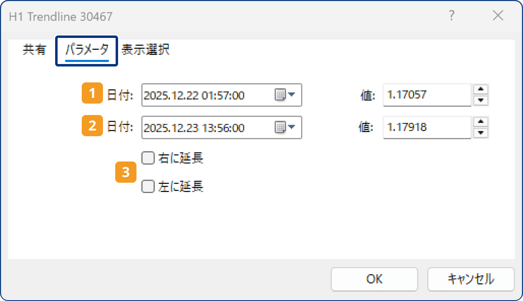This screenshot has width=523, height=301.
Task: Switch to the 共有 tab
Action: pos(34,50)
